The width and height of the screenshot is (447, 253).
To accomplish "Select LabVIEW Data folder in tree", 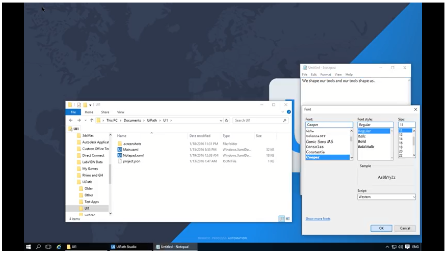I will 92,162.
